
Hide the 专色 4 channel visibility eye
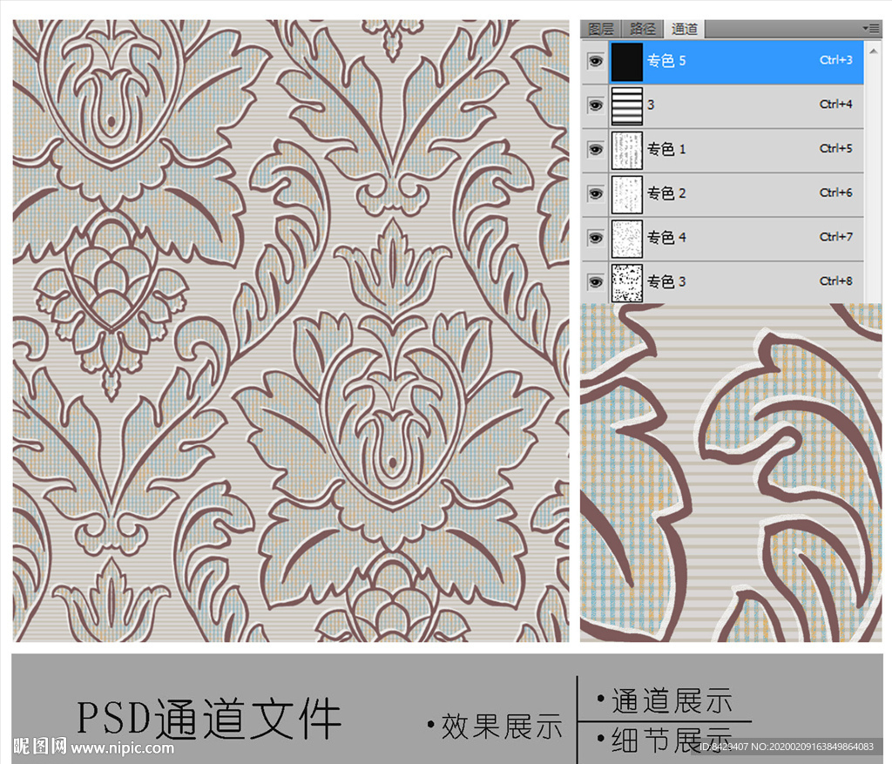click(x=595, y=238)
